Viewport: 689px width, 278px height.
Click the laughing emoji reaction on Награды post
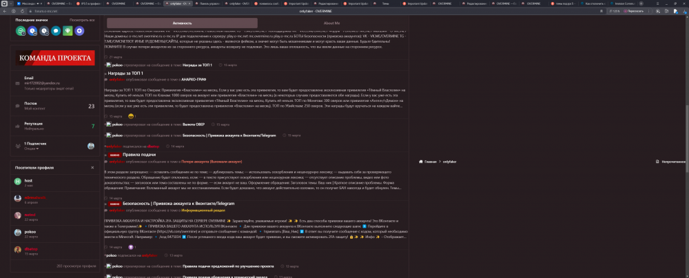[130, 116]
